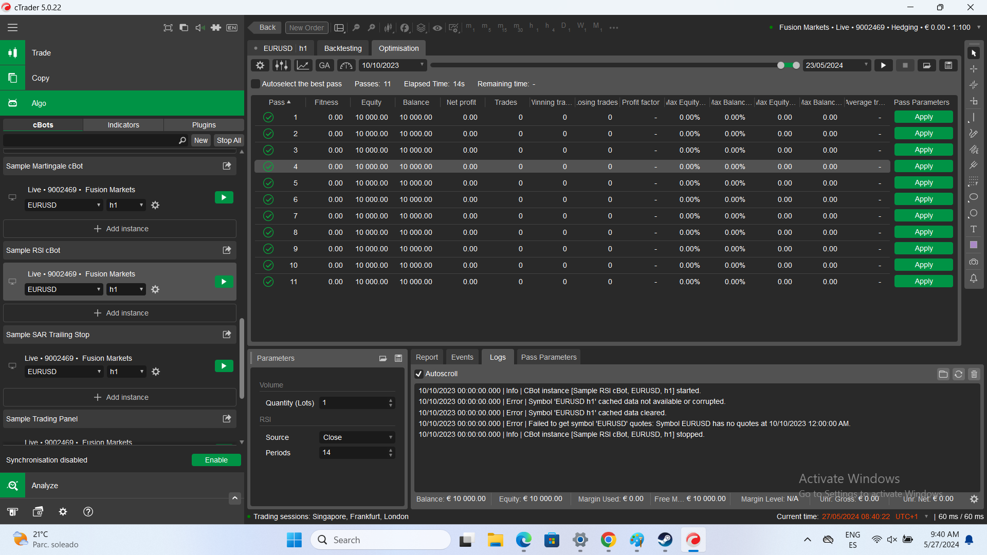The height and width of the screenshot is (555, 987).
Task: Toggle the Autoscroll checkbox in Logs
Action: (419, 374)
